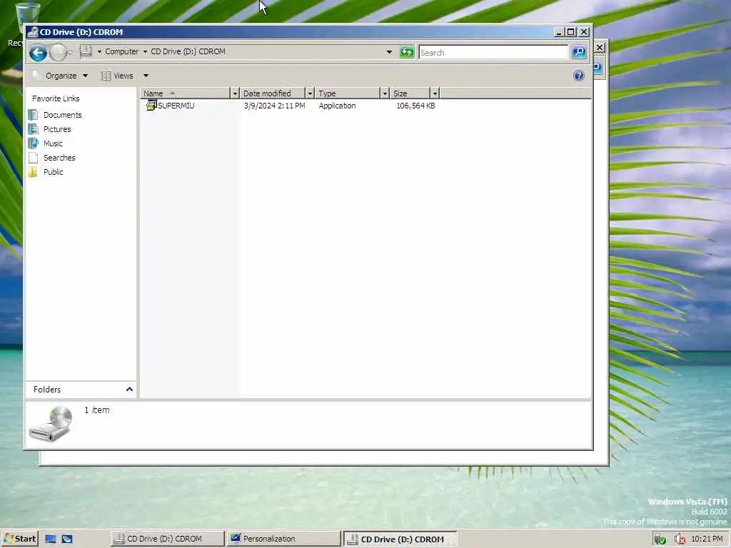
Task: Switch to first CD Drive (D:) taskbar button
Action: click(167, 539)
